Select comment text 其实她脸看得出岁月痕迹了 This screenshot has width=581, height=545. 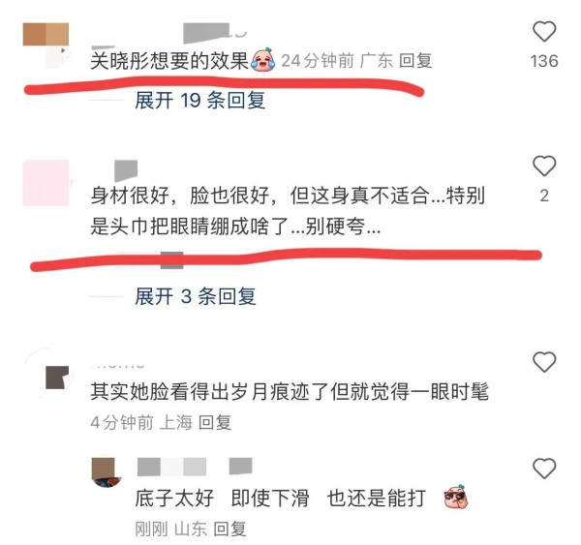210,392
